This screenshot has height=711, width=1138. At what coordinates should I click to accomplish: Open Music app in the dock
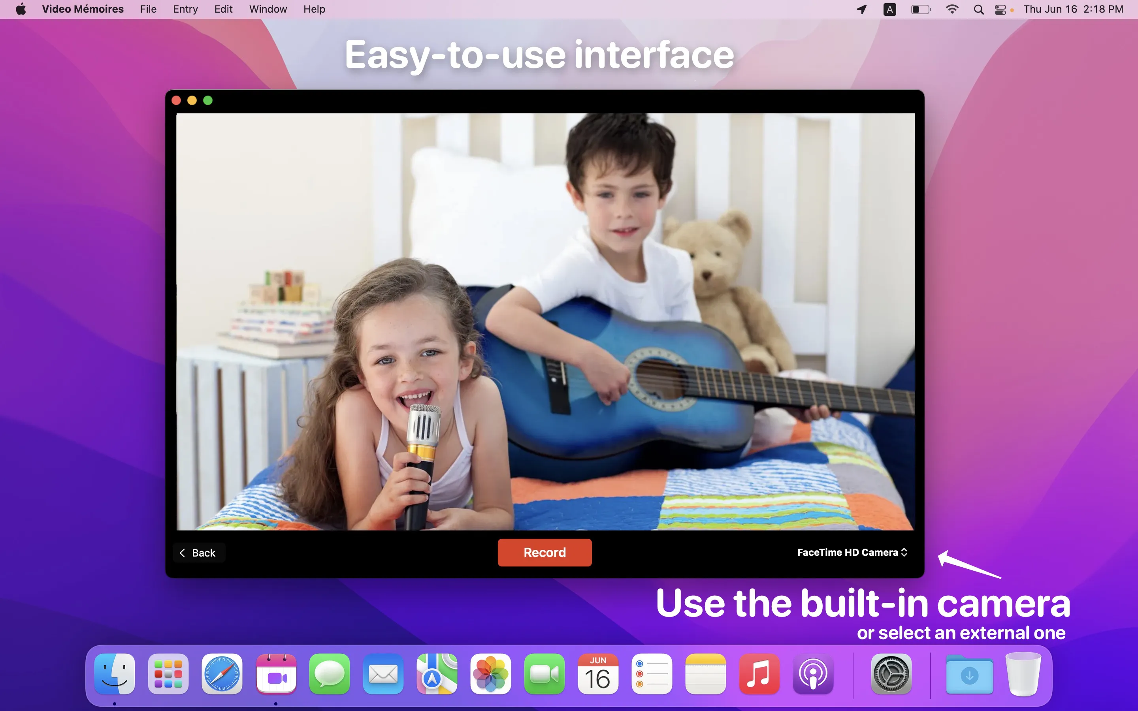759,674
